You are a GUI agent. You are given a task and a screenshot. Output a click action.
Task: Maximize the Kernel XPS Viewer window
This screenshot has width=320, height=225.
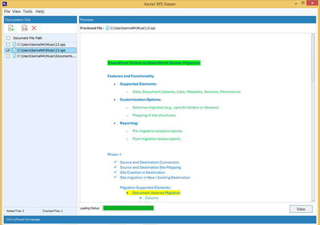pyautogui.click(x=303, y=3)
